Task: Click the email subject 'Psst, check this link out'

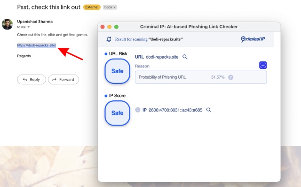Action: click(49, 7)
